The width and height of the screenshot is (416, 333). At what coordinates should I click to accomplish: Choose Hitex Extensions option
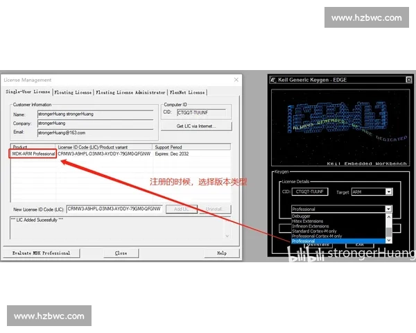pyautogui.click(x=338, y=221)
